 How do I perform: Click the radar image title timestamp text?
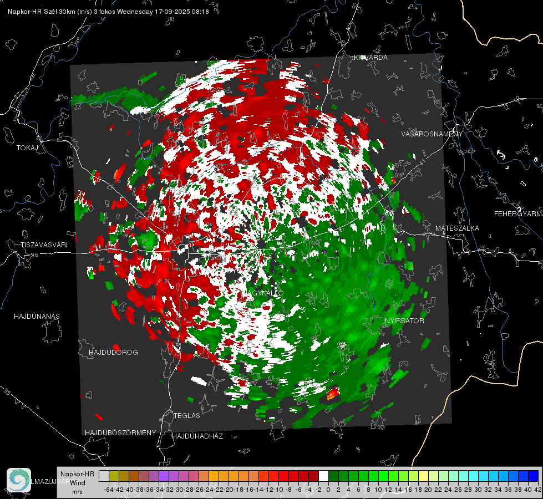(108, 12)
